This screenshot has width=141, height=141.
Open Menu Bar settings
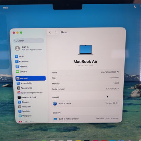click(x=24, y=107)
